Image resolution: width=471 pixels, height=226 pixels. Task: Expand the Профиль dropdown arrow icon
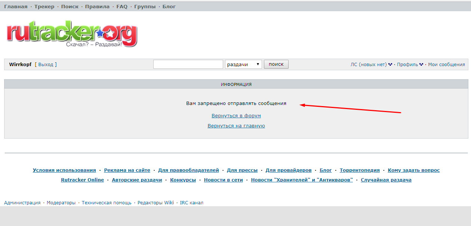pos(421,65)
